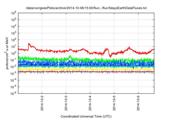Click the 10^1 y-axis tick label
The height and width of the screenshot is (119, 170).
click(x=14, y=47)
